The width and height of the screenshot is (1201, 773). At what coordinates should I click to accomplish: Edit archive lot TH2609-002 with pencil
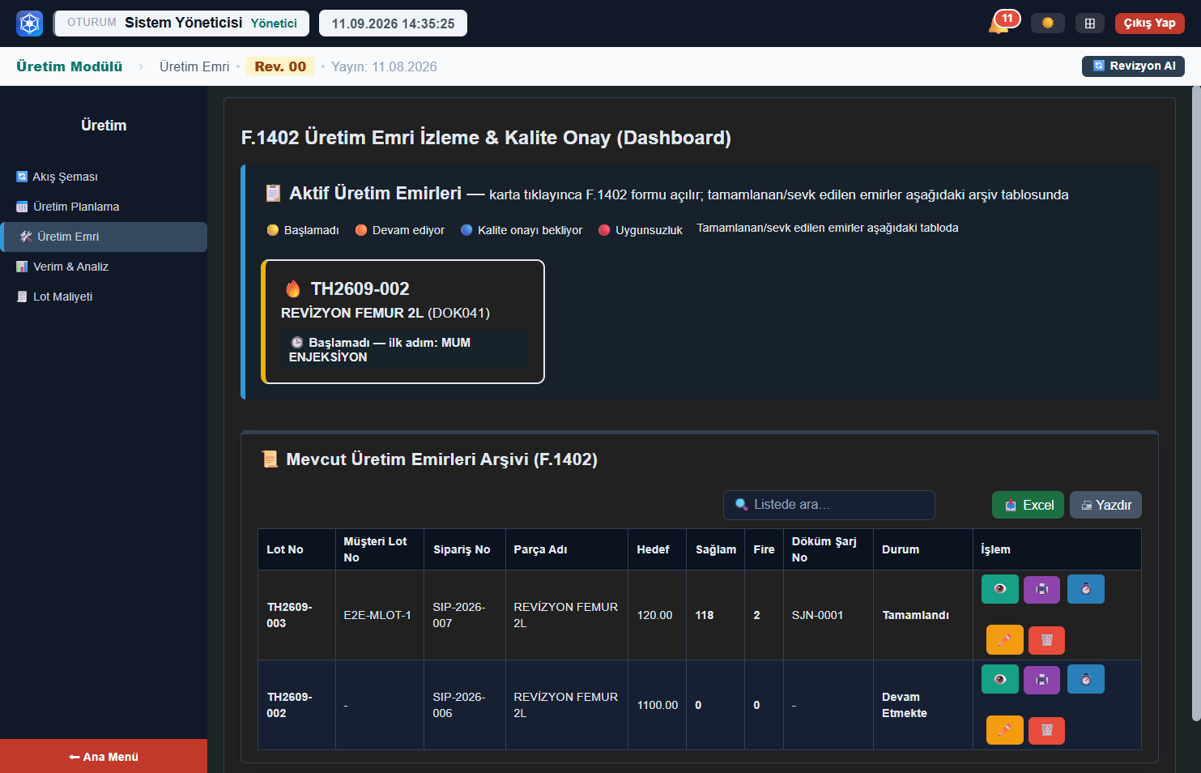tap(1005, 730)
